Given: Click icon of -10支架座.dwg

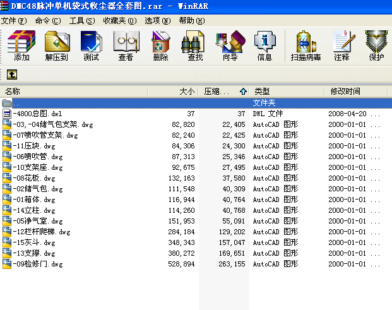Looking at the screenshot, I should pos(7,167).
